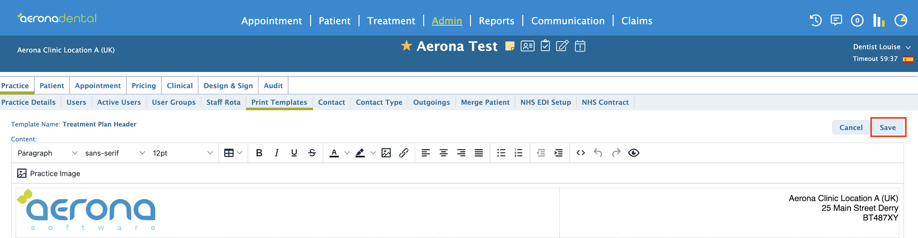Click the pie chart icon in header

point(901,20)
